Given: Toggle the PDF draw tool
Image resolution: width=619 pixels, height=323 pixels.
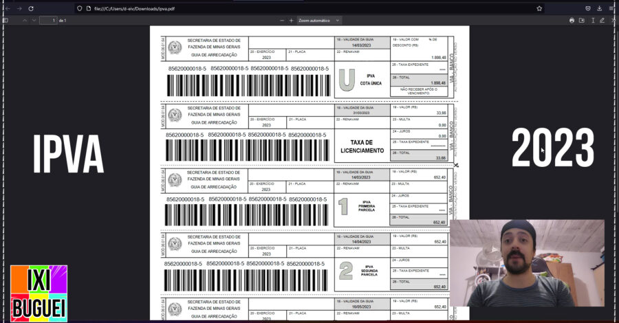Looking at the screenshot, I should 602,21.
